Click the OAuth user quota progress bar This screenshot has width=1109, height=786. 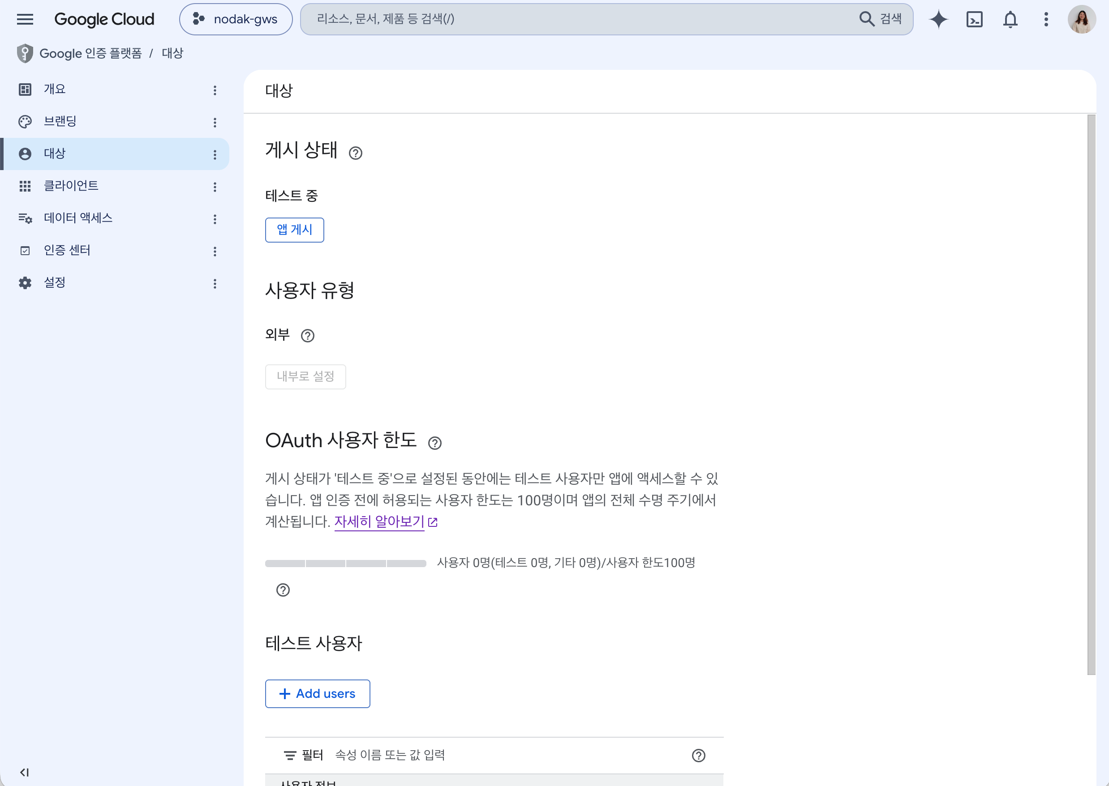346,564
